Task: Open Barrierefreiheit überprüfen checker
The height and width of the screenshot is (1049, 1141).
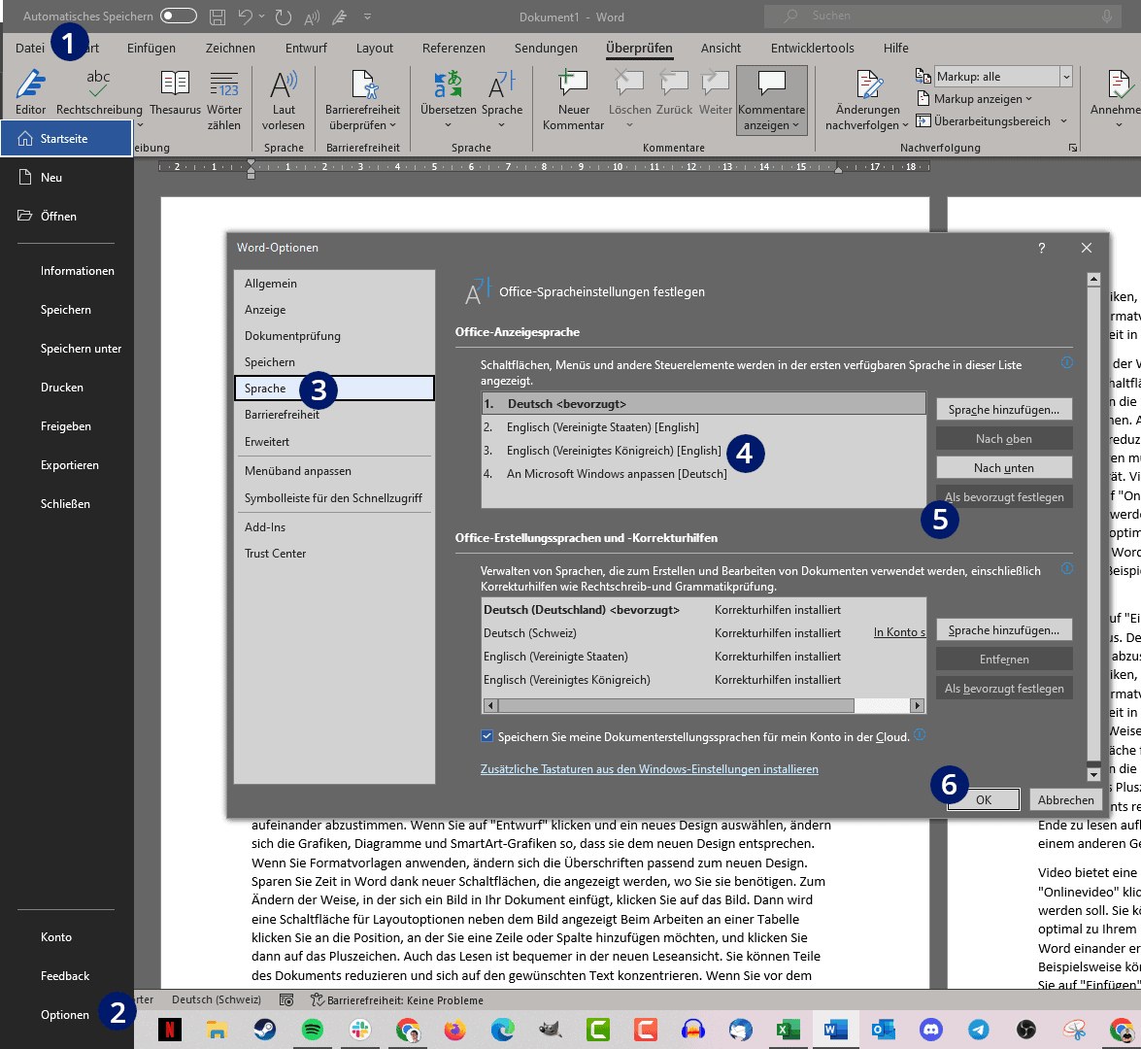Action: [x=362, y=100]
